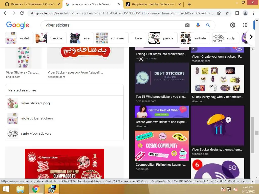Click the browser address bar URL
This screenshot has height=194, width=259.
point(124,13)
